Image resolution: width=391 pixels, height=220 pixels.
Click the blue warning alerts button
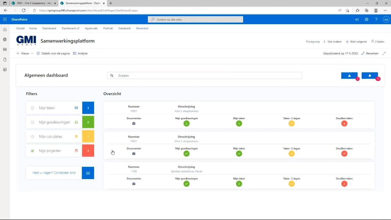point(349,75)
